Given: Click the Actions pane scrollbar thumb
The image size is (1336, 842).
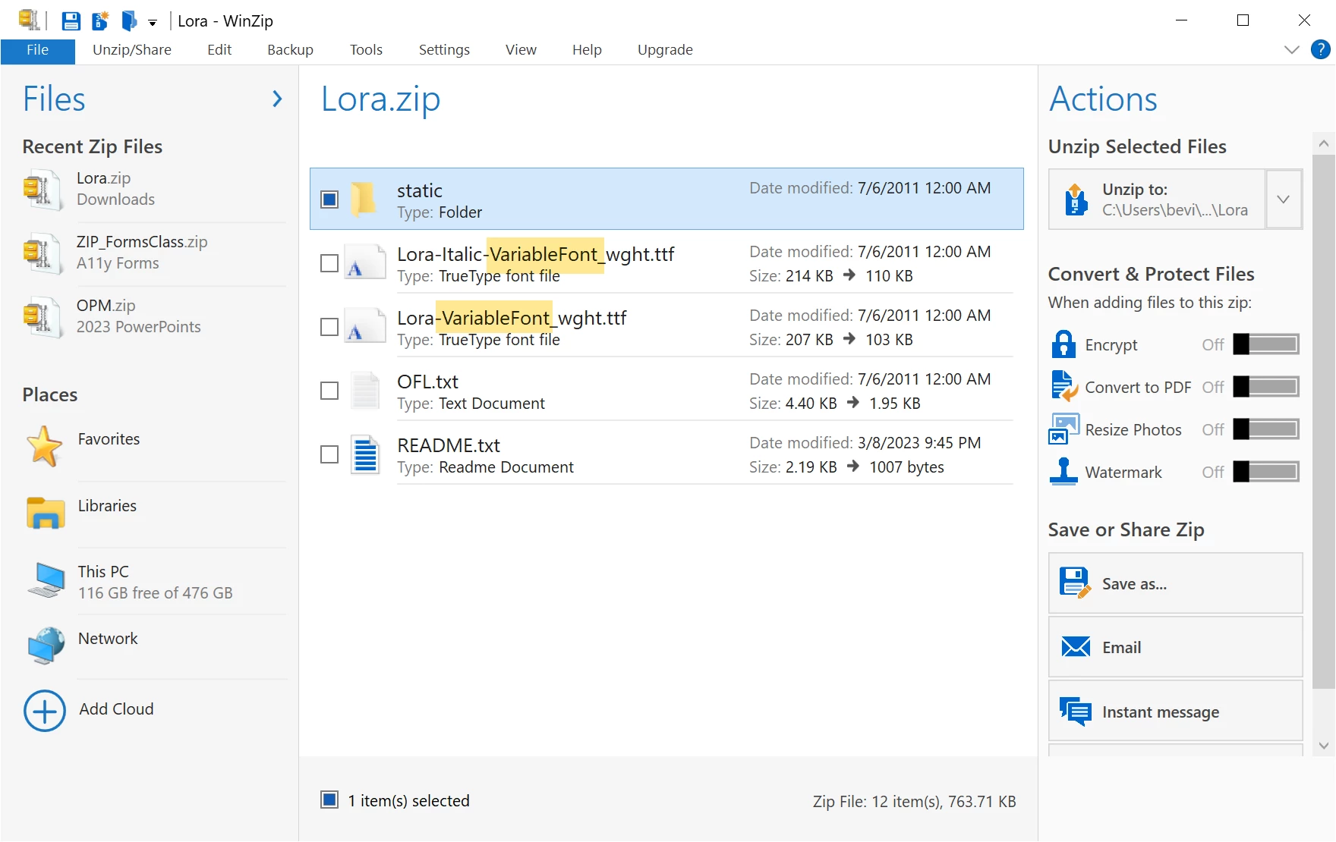Looking at the screenshot, I should click(1324, 422).
